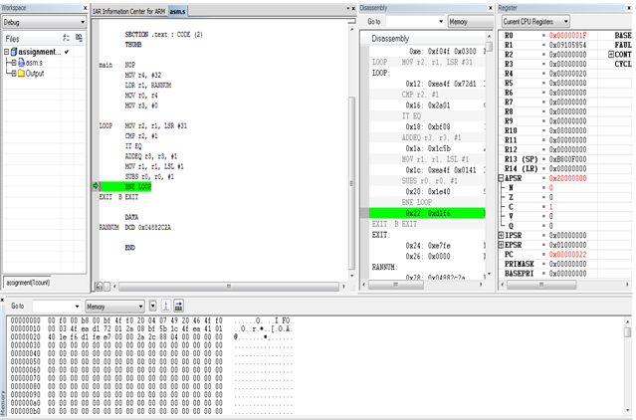The image size is (636, 420).
Task: Click the editor horizontal scrollbar thumb
Action: 229,287
